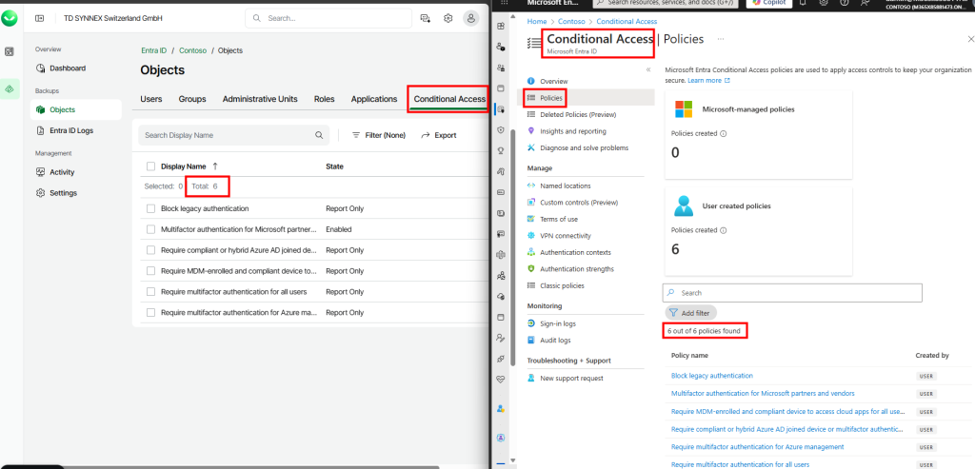Click the Search Display Name field
The image size is (975, 469).
pos(228,136)
